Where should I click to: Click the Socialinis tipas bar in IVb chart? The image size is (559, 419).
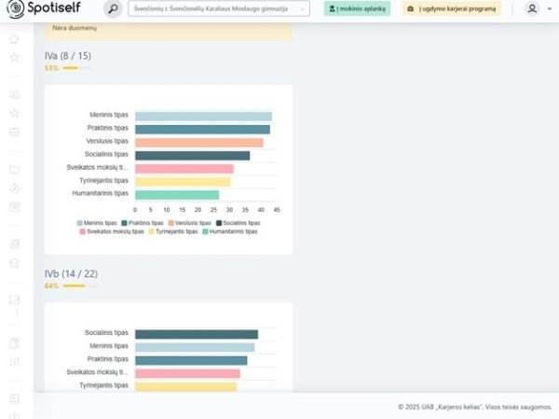coord(196,334)
